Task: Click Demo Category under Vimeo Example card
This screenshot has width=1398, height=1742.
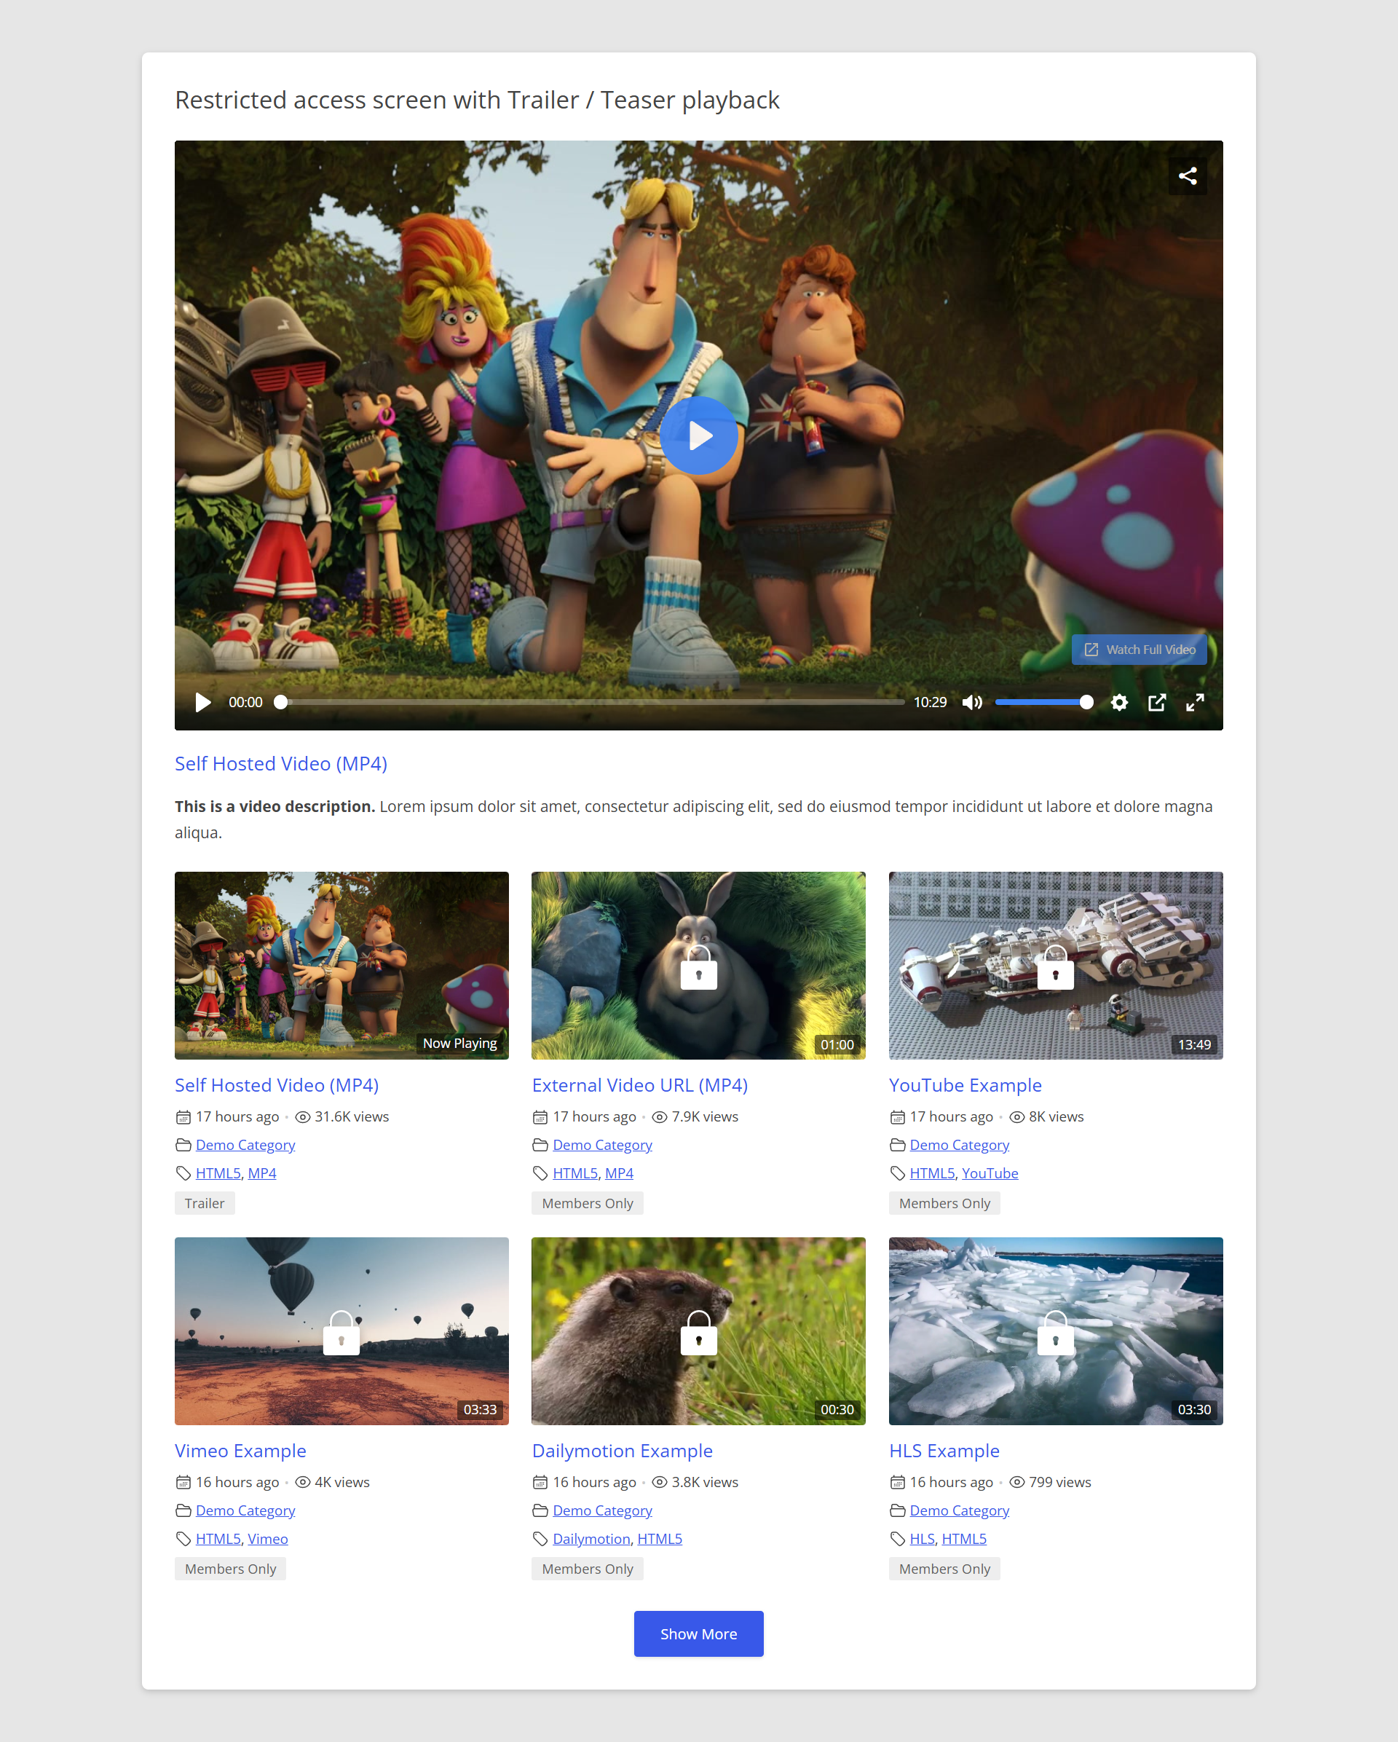Action: tap(245, 1510)
